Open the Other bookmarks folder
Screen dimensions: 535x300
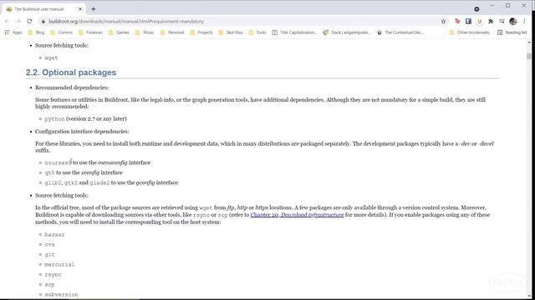point(470,32)
